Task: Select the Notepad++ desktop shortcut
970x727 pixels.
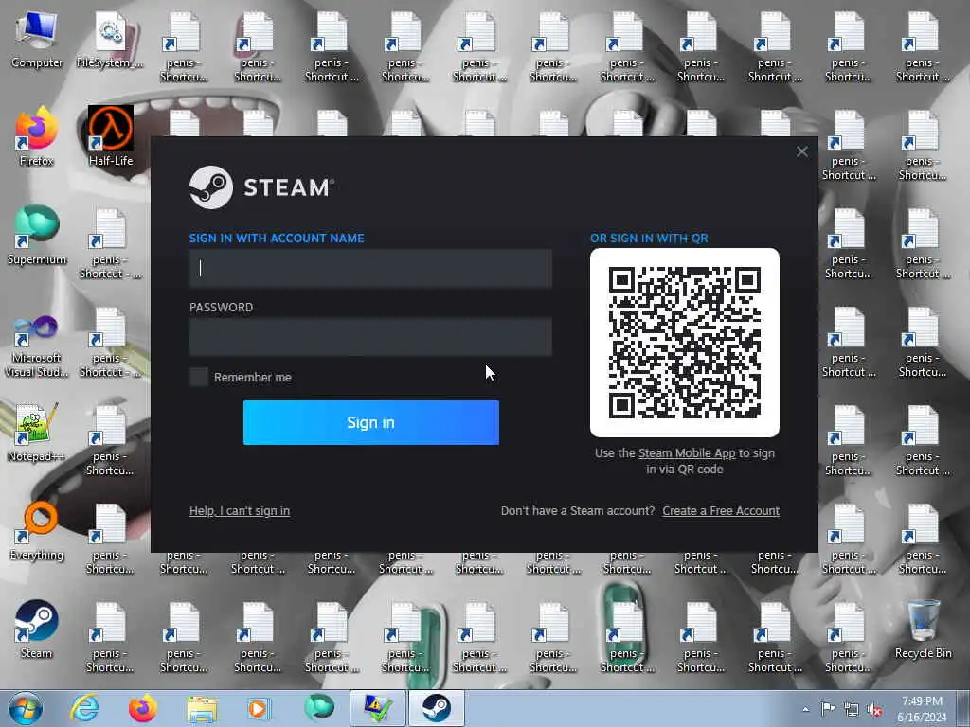Action: click(37, 433)
